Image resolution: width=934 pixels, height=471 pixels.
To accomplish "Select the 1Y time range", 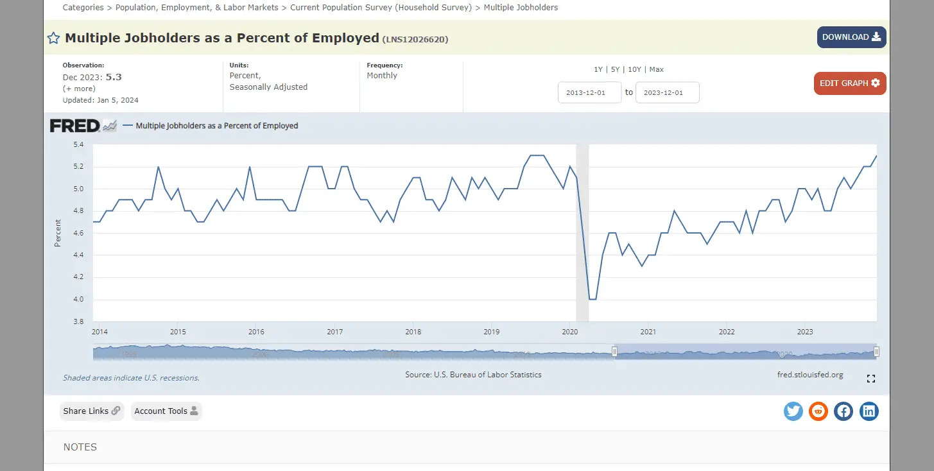I will pyautogui.click(x=598, y=69).
